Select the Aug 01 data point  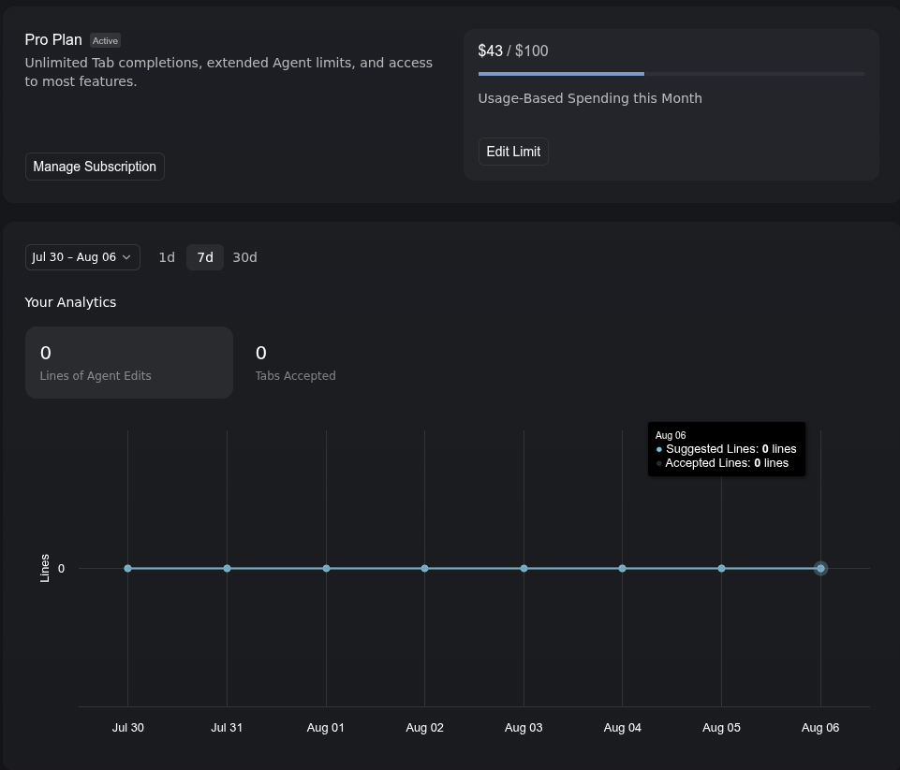tap(326, 568)
